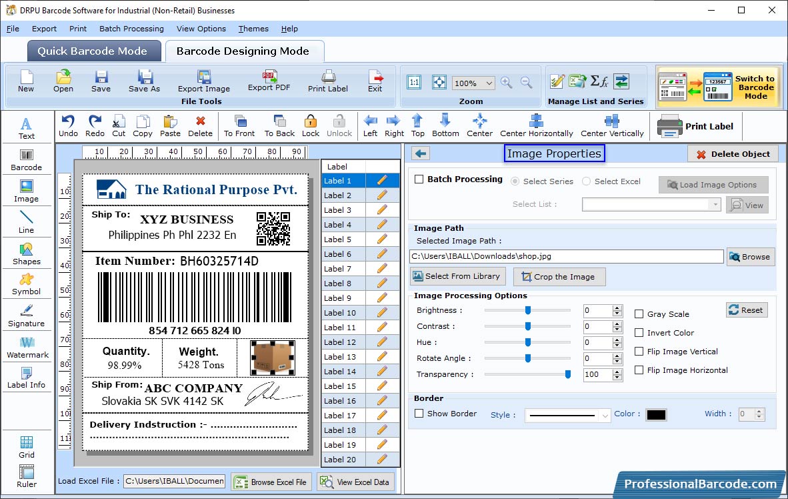Export label to PDF
The width and height of the screenshot is (788, 499).
(x=269, y=81)
